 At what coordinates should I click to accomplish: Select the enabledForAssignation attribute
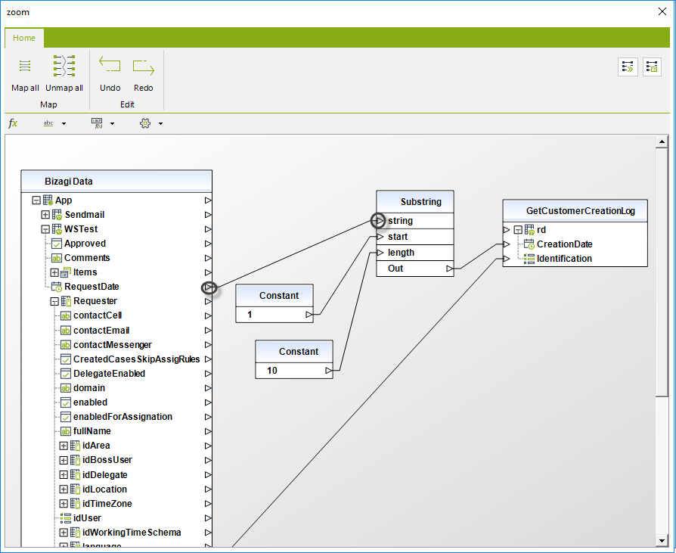point(122,417)
